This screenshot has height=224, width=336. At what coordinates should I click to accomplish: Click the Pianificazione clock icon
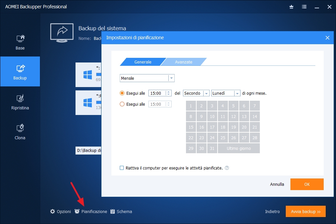(77, 212)
